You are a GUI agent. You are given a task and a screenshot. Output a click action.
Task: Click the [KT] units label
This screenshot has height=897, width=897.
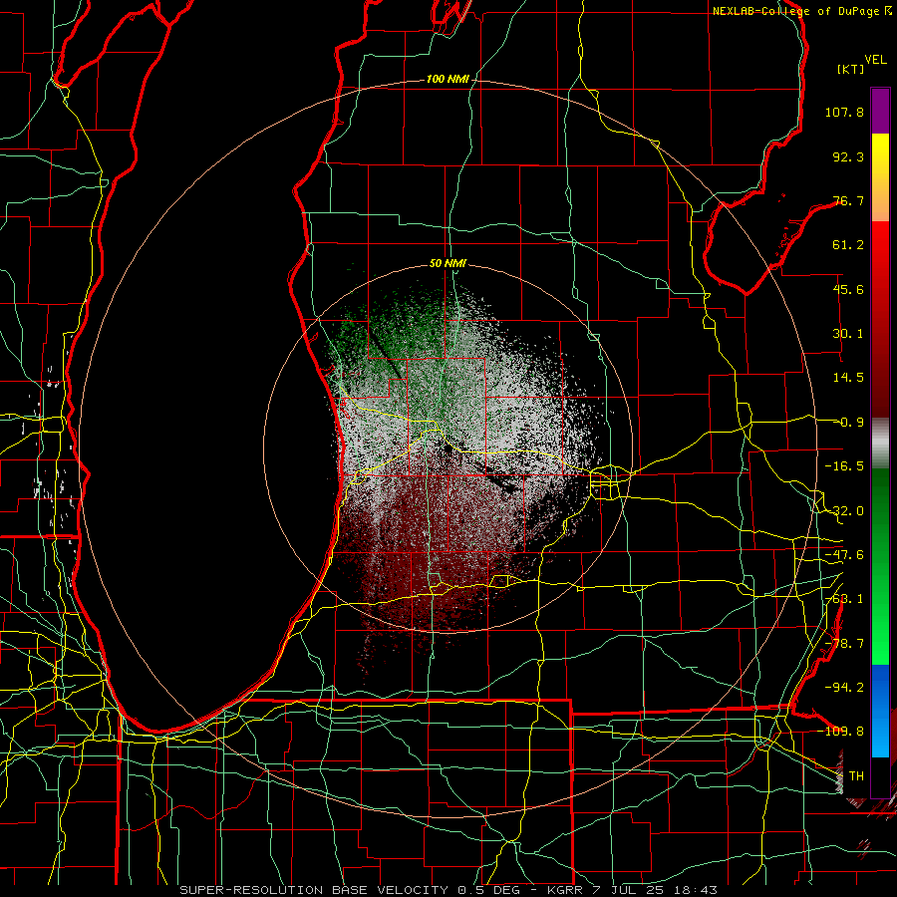851,69
